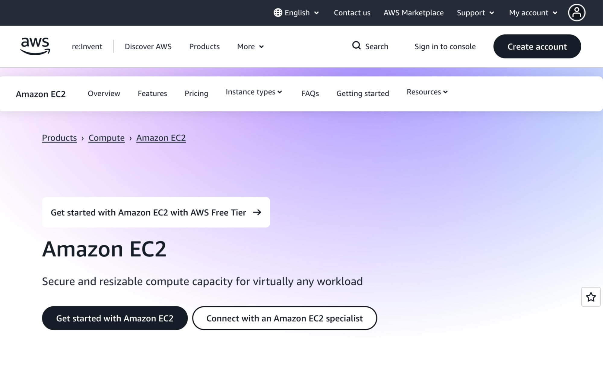Click Get started with Amazon EC2

click(x=115, y=318)
